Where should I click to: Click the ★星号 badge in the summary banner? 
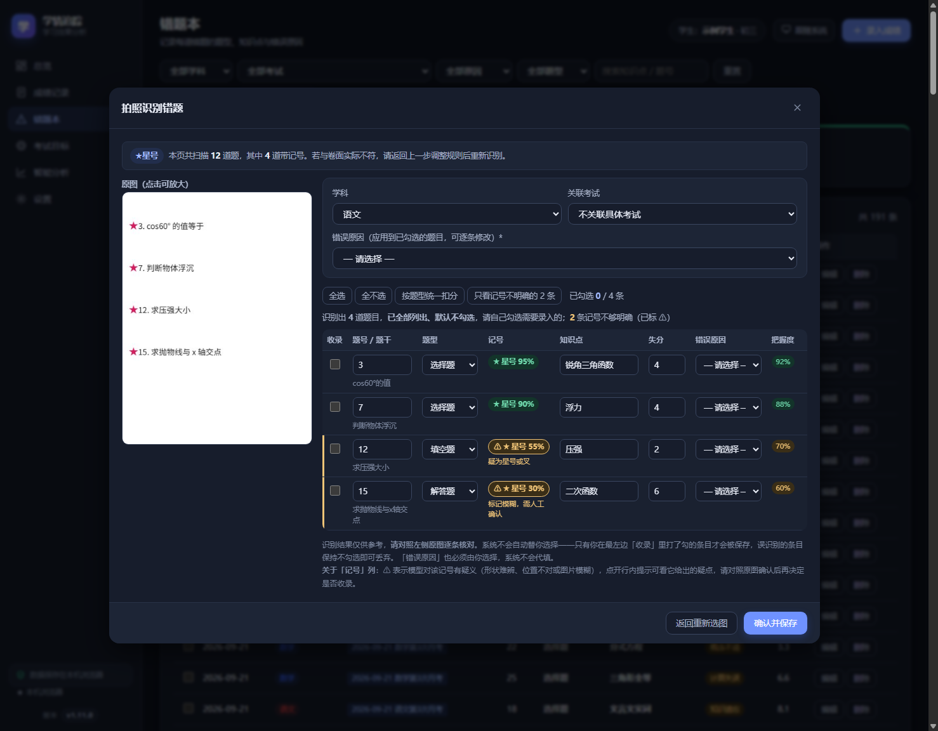point(147,155)
